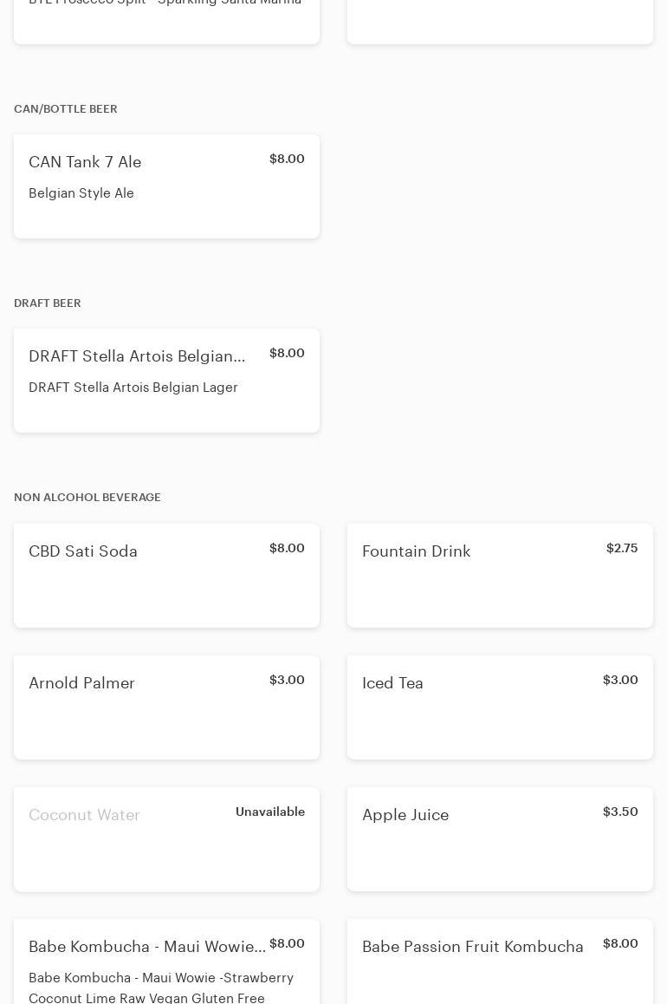Click the Strawberry Coconut Lime kombucha description

tap(161, 988)
